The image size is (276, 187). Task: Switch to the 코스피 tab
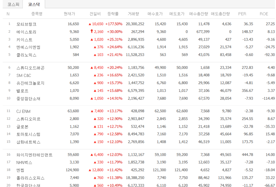click(13, 4)
